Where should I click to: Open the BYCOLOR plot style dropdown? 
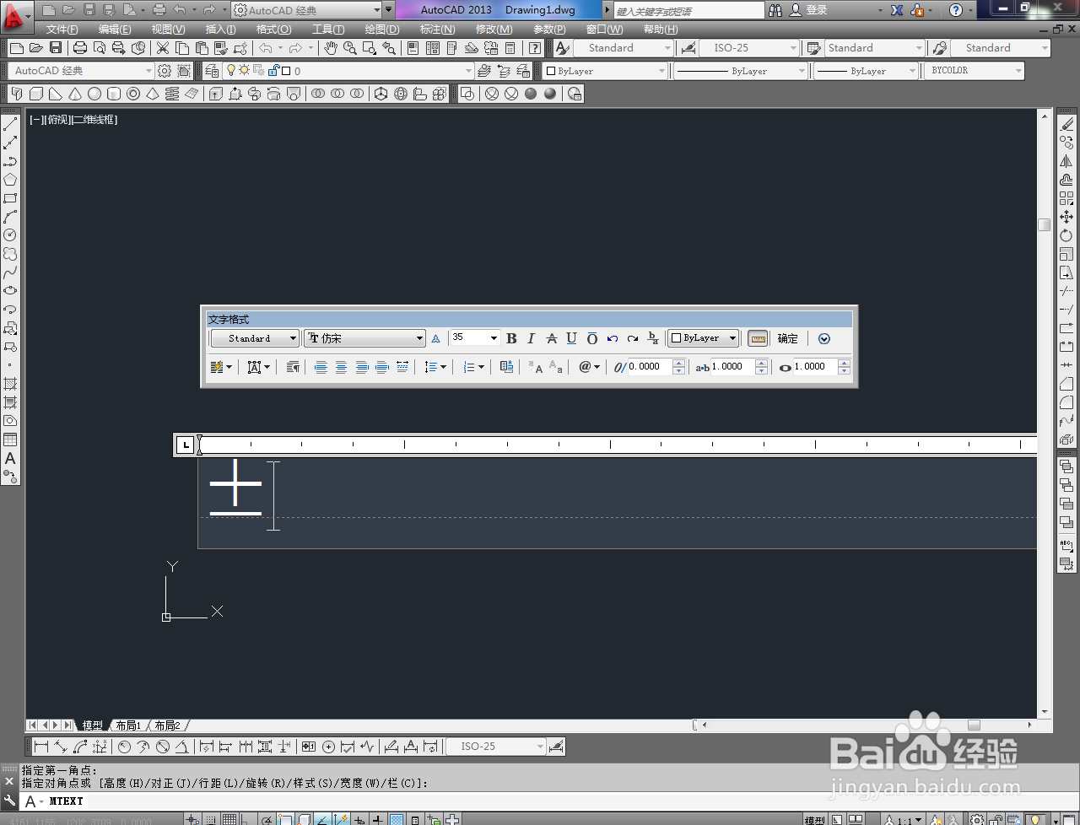tap(975, 71)
